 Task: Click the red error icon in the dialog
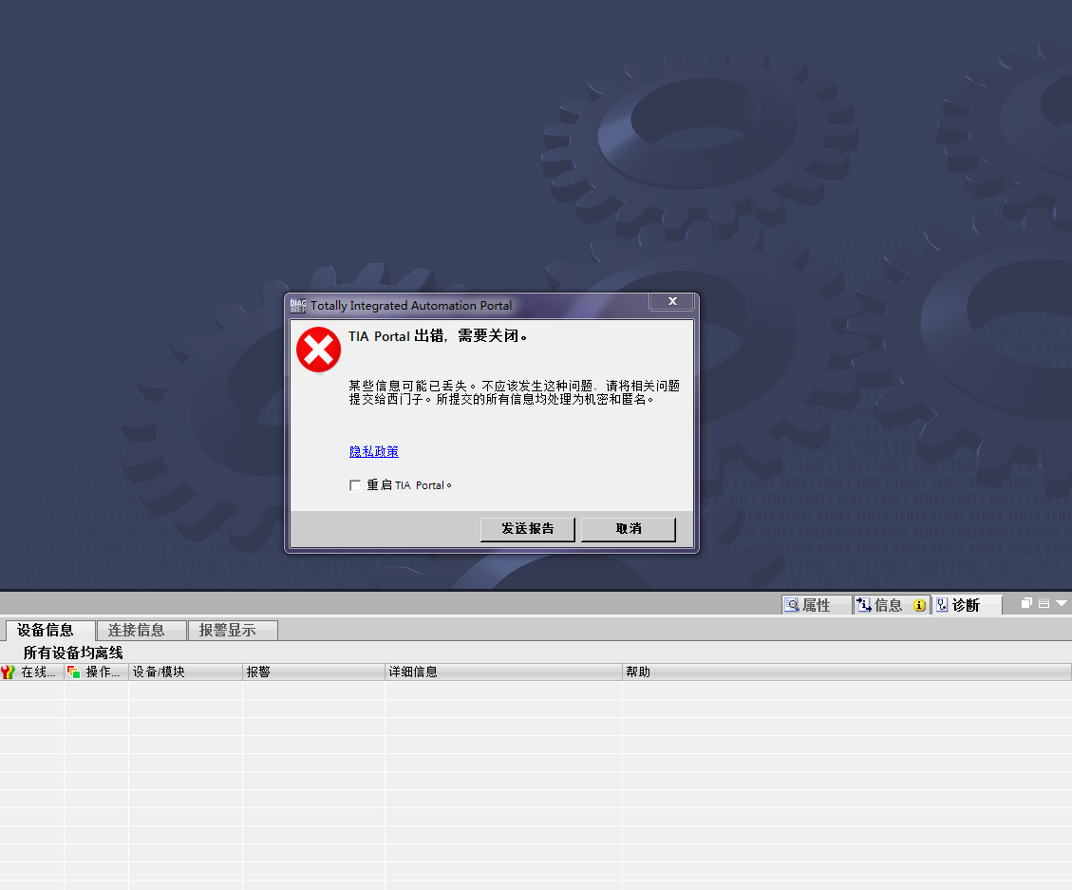coord(319,350)
